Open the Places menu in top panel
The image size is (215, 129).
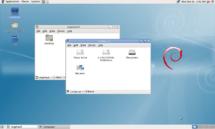[x=25, y=2]
